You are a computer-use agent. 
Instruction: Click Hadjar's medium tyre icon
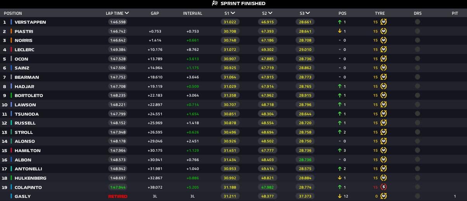click(x=384, y=86)
